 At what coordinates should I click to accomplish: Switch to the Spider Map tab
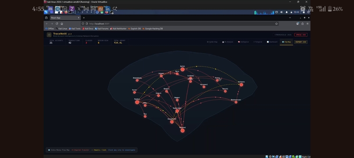212,42
